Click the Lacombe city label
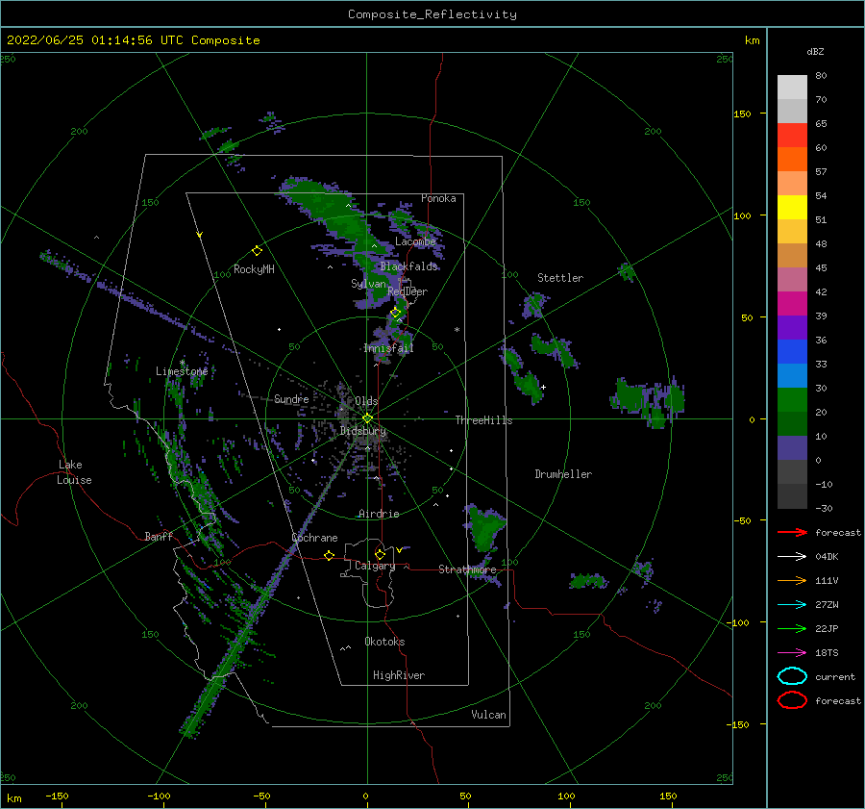865x809 pixels. pyautogui.click(x=415, y=241)
